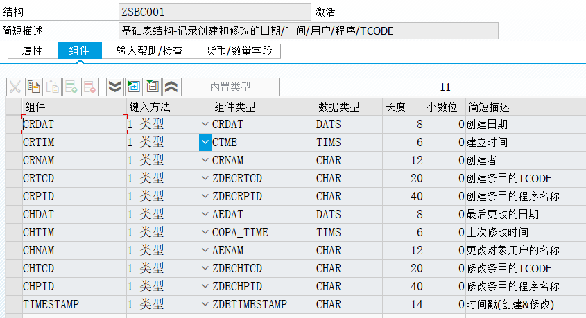Click the Expand All double-down arrow icon

[x=114, y=87]
